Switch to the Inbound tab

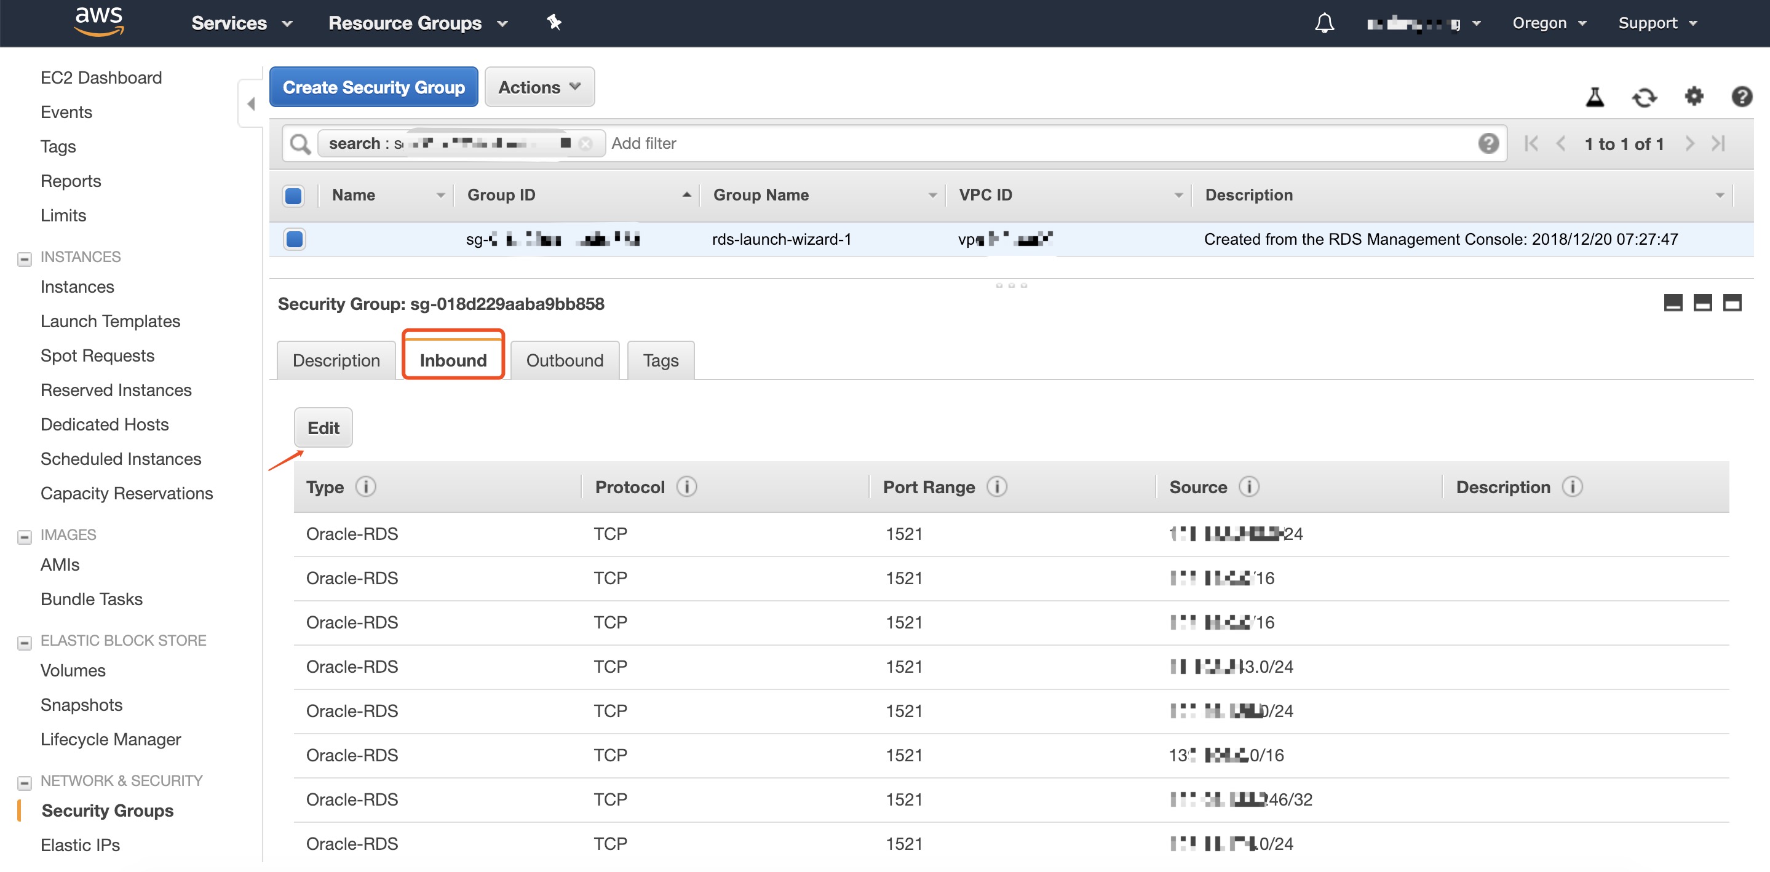[453, 360]
